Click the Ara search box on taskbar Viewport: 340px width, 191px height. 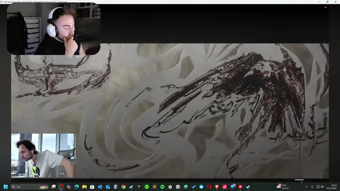coord(30,187)
